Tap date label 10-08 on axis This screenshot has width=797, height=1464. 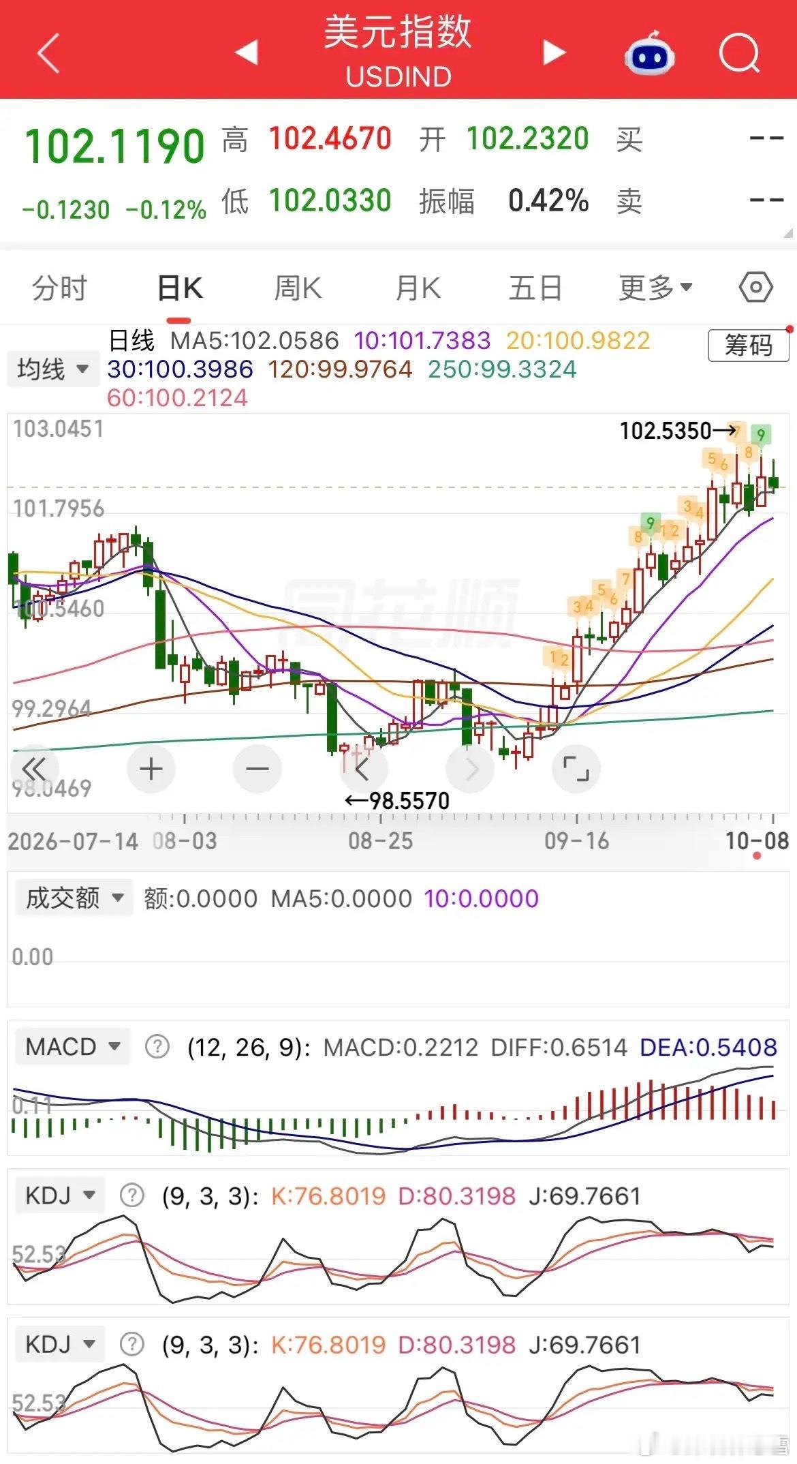pos(757,840)
